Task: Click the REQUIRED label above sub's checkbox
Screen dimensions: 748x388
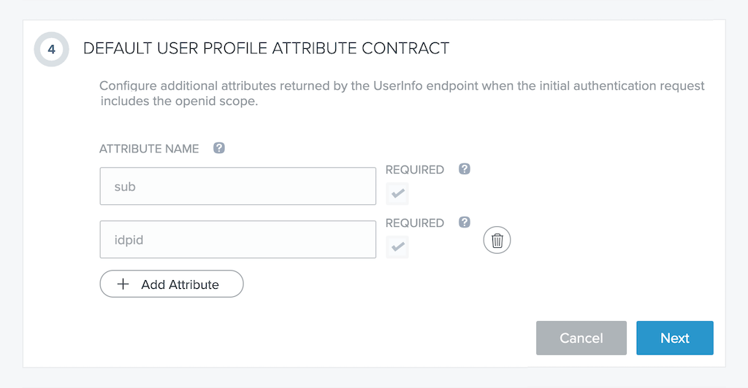Action: (414, 170)
